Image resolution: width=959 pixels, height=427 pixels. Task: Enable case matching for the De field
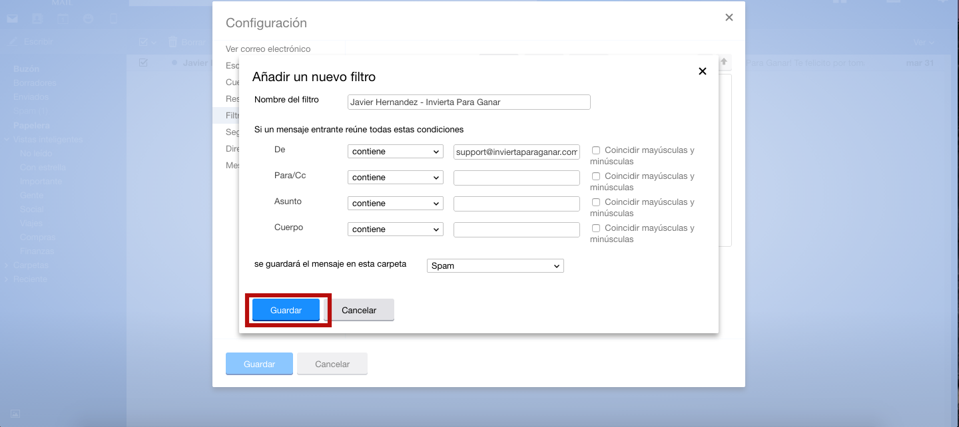[596, 150]
